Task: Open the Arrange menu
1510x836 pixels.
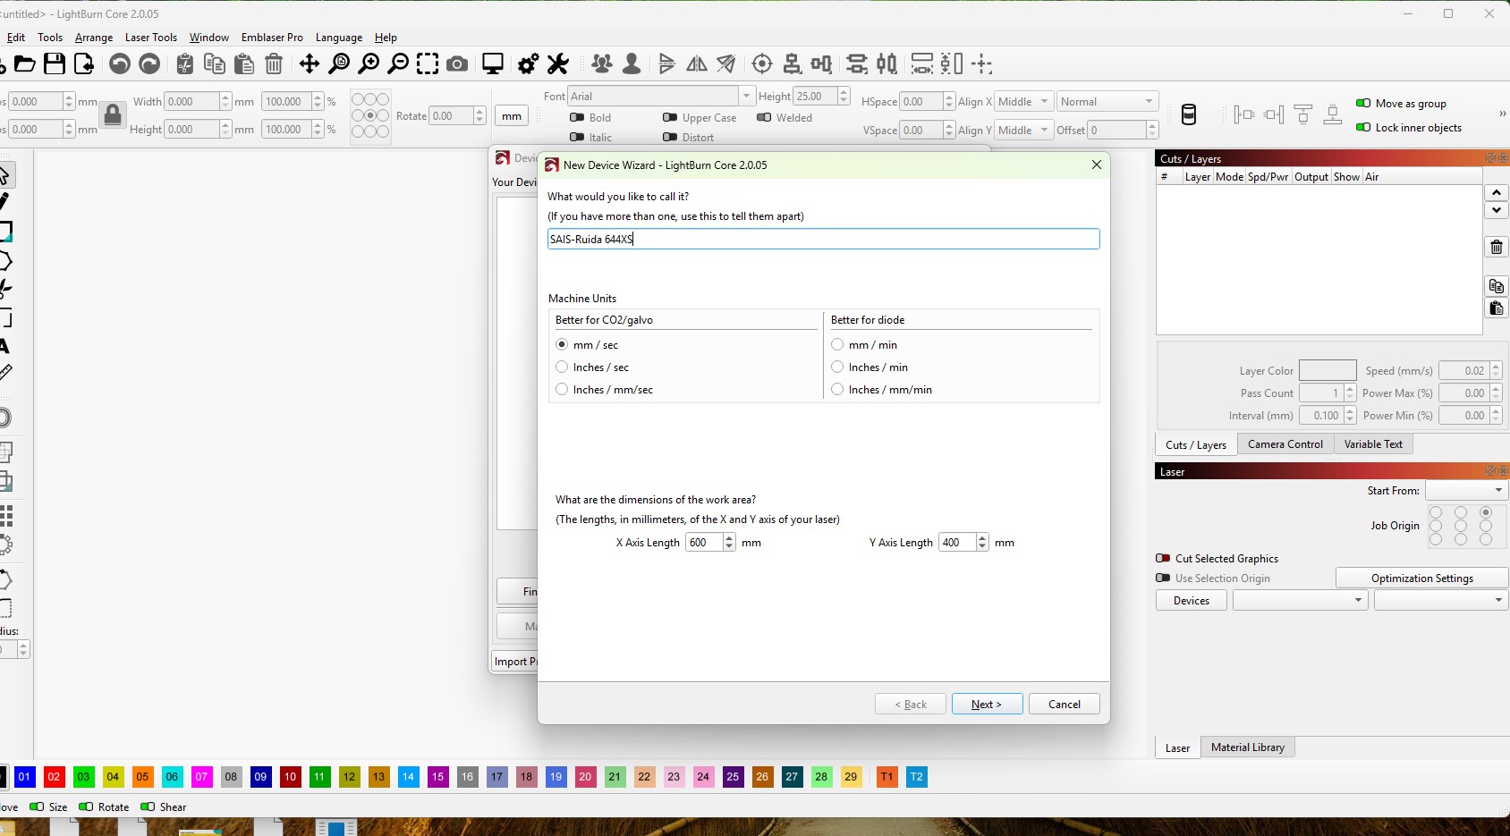Action: [94, 38]
